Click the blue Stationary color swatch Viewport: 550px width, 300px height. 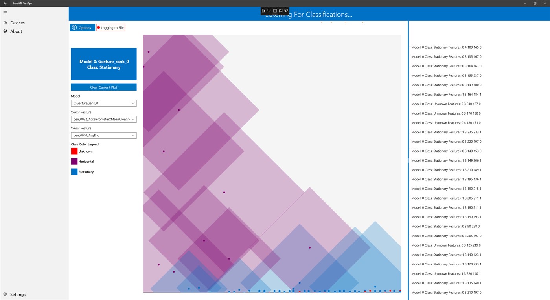(74, 172)
